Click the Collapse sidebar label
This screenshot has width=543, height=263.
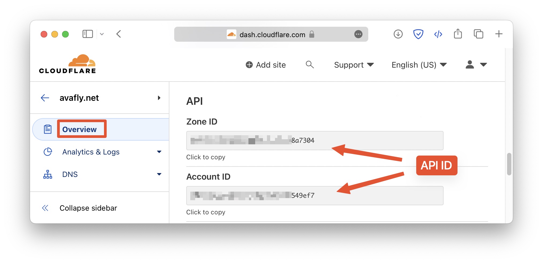88,208
